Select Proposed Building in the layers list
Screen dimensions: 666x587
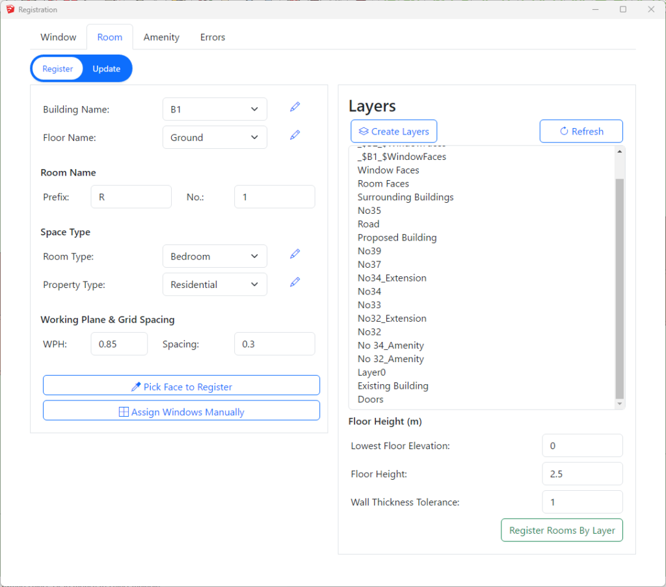click(x=397, y=238)
